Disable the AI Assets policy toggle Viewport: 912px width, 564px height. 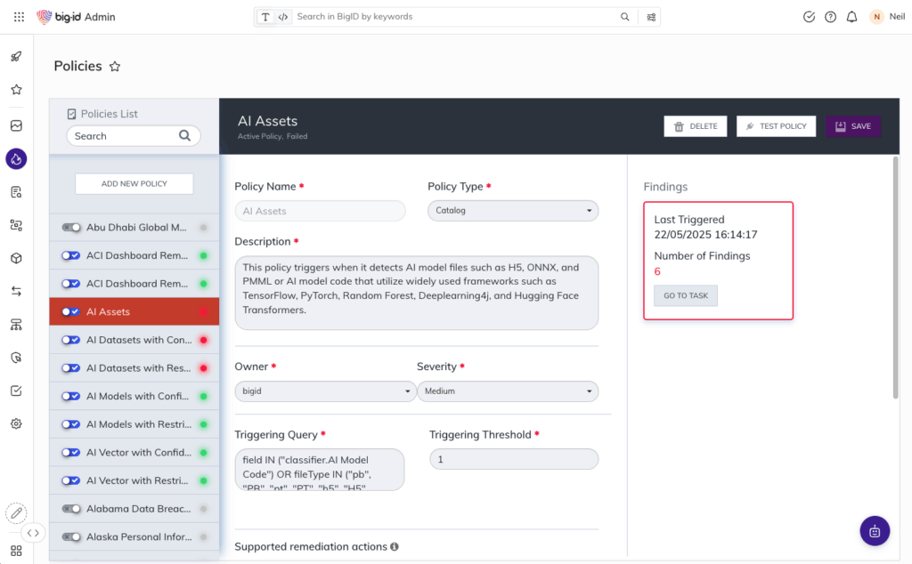70,312
